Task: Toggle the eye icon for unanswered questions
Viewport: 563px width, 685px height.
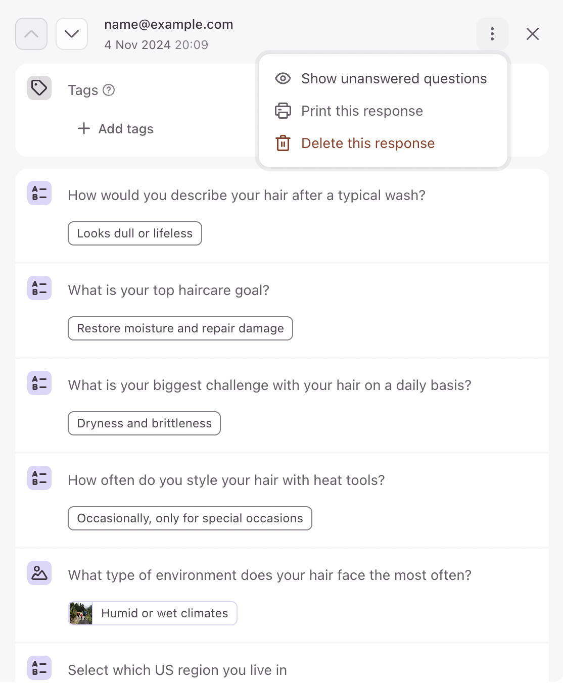Action: click(x=283, y=78)
